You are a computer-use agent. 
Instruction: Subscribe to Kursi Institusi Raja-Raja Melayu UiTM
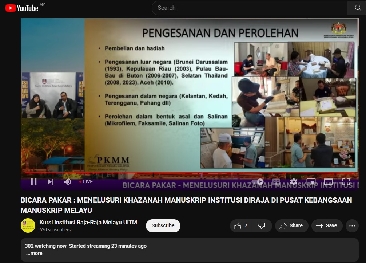coord(163,226)
